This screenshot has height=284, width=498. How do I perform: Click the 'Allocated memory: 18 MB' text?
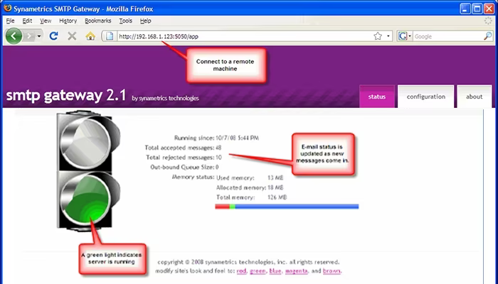point(250,187)
